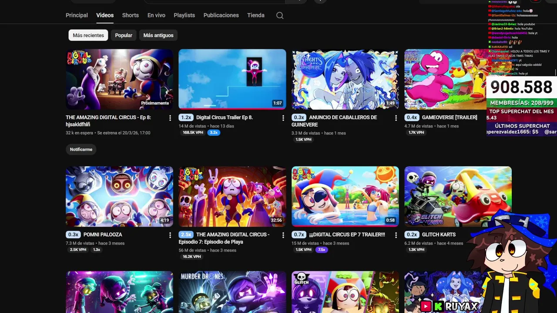Click the 2.5x badge on Episodio 7
Viewport: 557px width, 313px height.
point(186,235)
